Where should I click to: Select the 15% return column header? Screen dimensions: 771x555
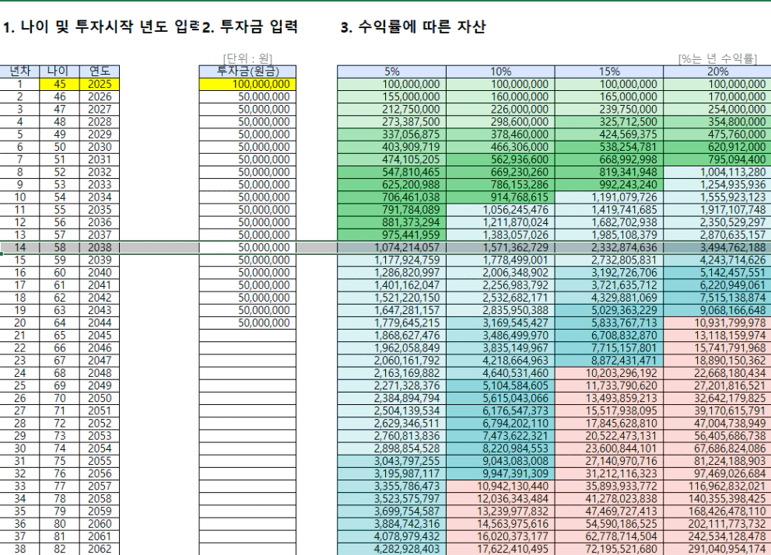[x=609, y=72]
